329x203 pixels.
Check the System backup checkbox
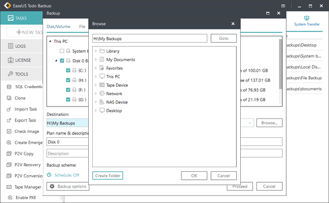pos(62,51)
